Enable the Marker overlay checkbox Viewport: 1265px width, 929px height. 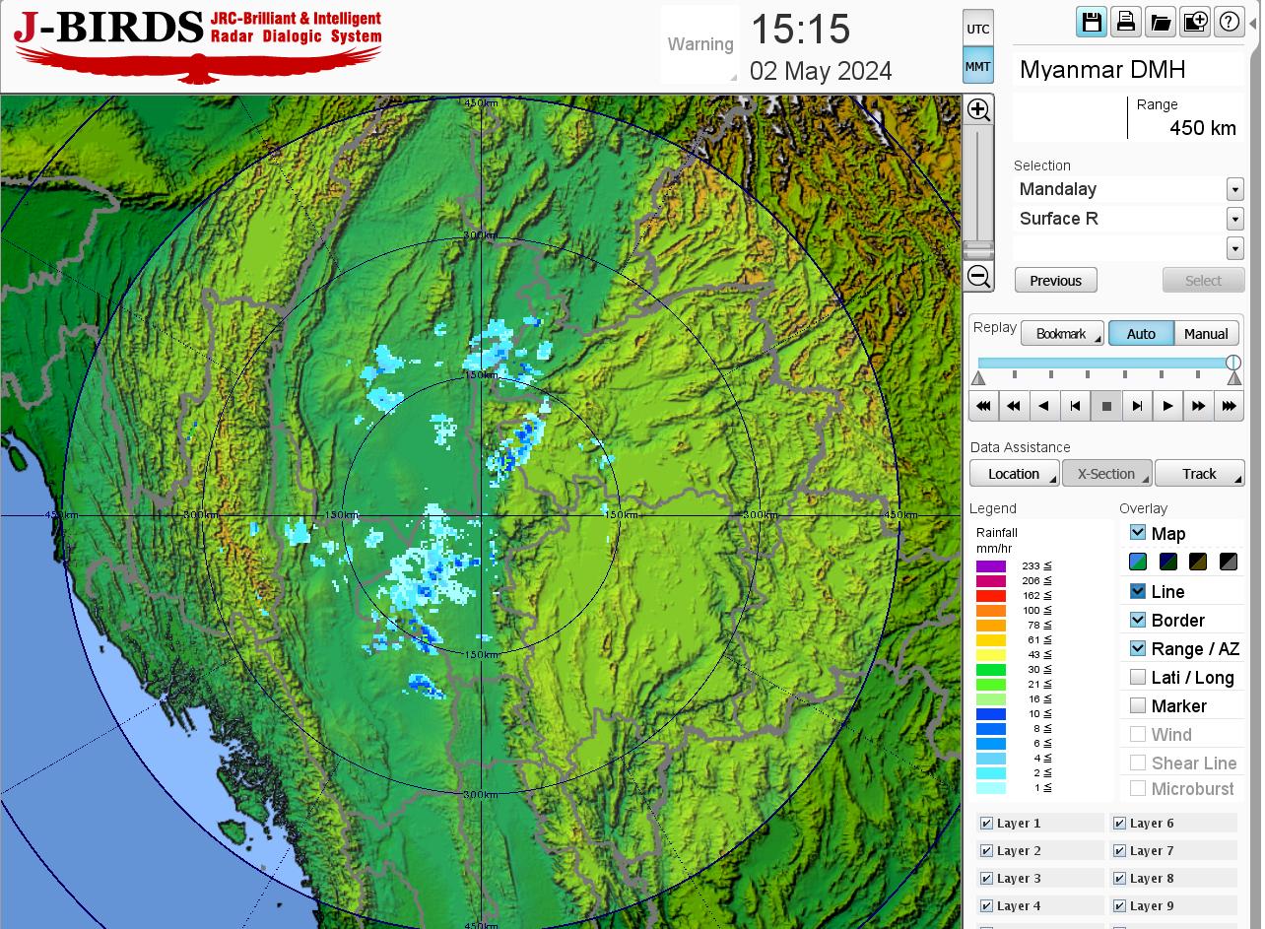[x=1138, y=705]
